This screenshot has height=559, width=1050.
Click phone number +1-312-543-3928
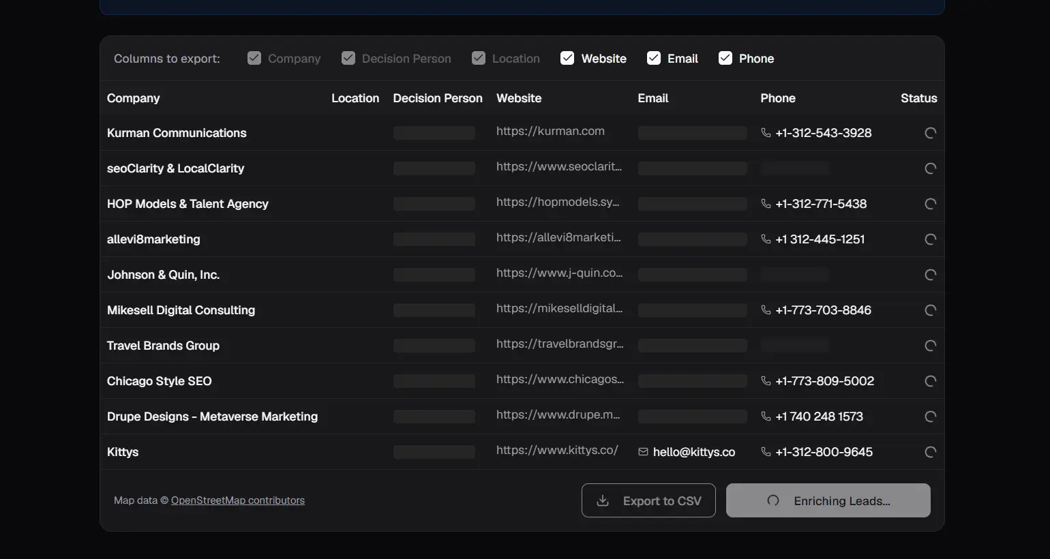point(824,133)
